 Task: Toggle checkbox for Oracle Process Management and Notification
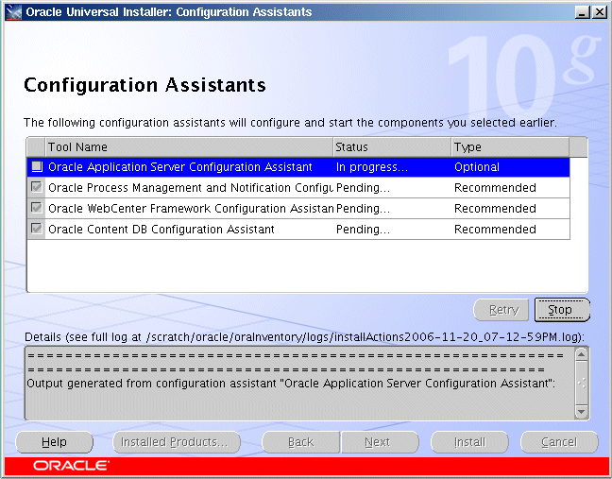coord(37,187)
